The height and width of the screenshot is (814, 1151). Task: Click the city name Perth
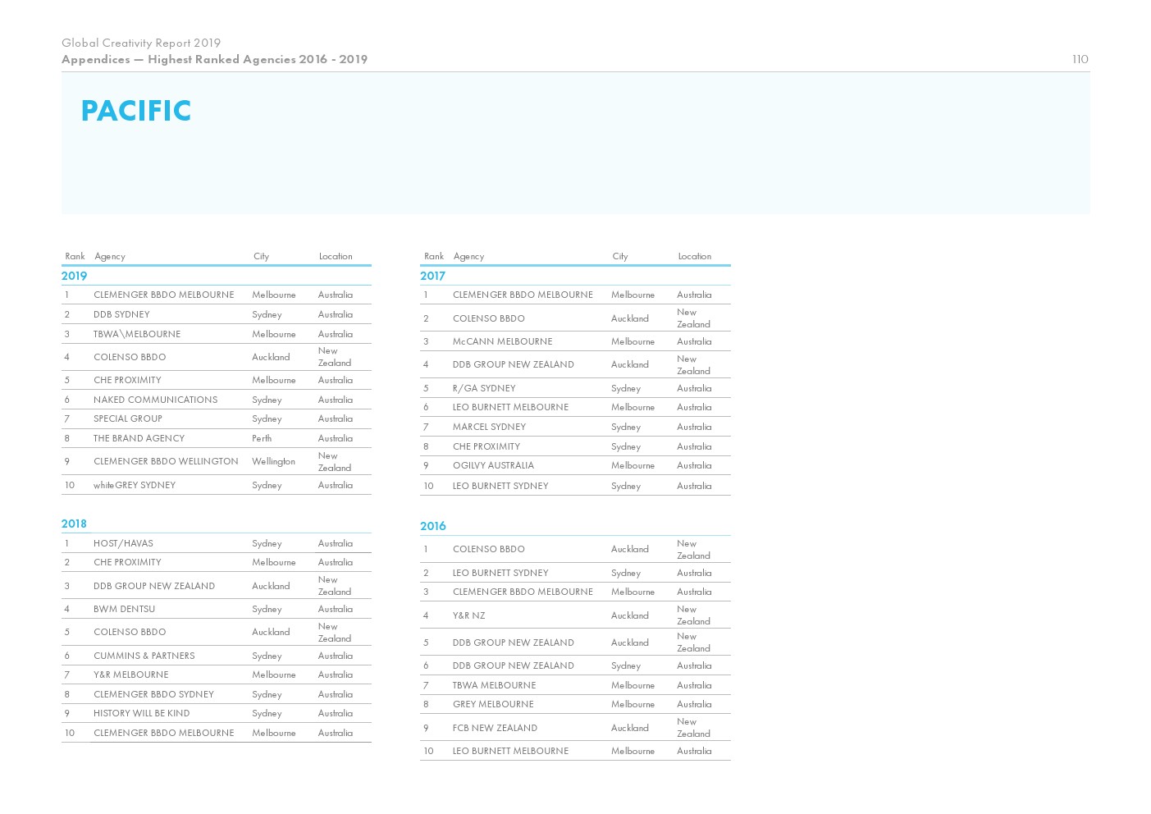(262, 438)
